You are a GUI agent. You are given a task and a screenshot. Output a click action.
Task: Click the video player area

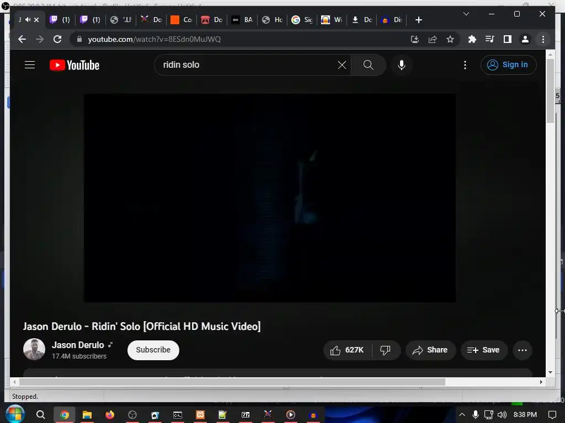click(270, 198)
